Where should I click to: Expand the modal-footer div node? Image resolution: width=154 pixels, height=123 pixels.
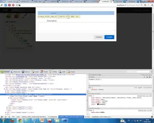pos(6,112)
